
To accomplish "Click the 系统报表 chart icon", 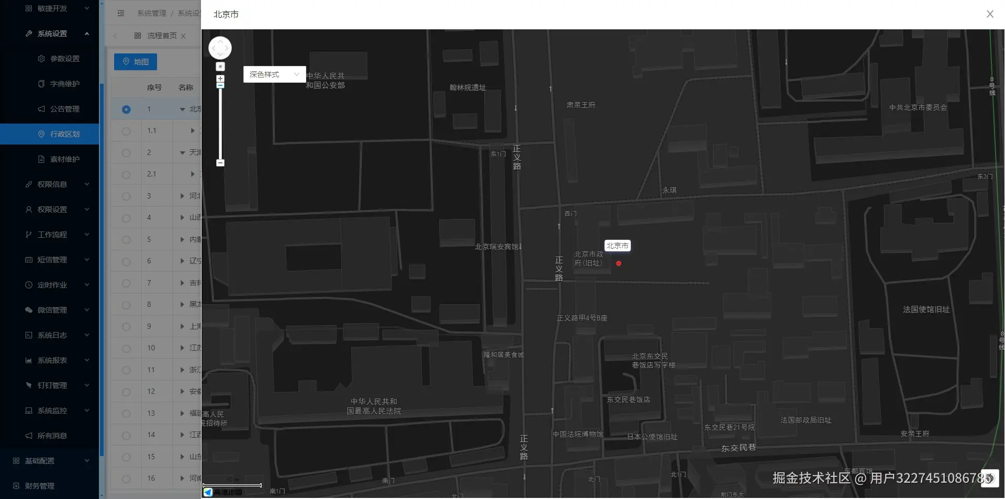I will point(29,360).
